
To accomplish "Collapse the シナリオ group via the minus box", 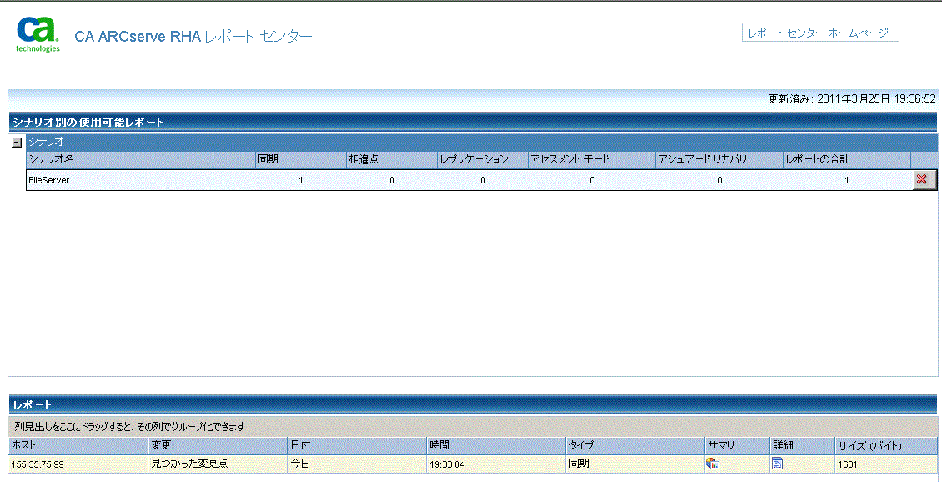I will click(16, 142).
